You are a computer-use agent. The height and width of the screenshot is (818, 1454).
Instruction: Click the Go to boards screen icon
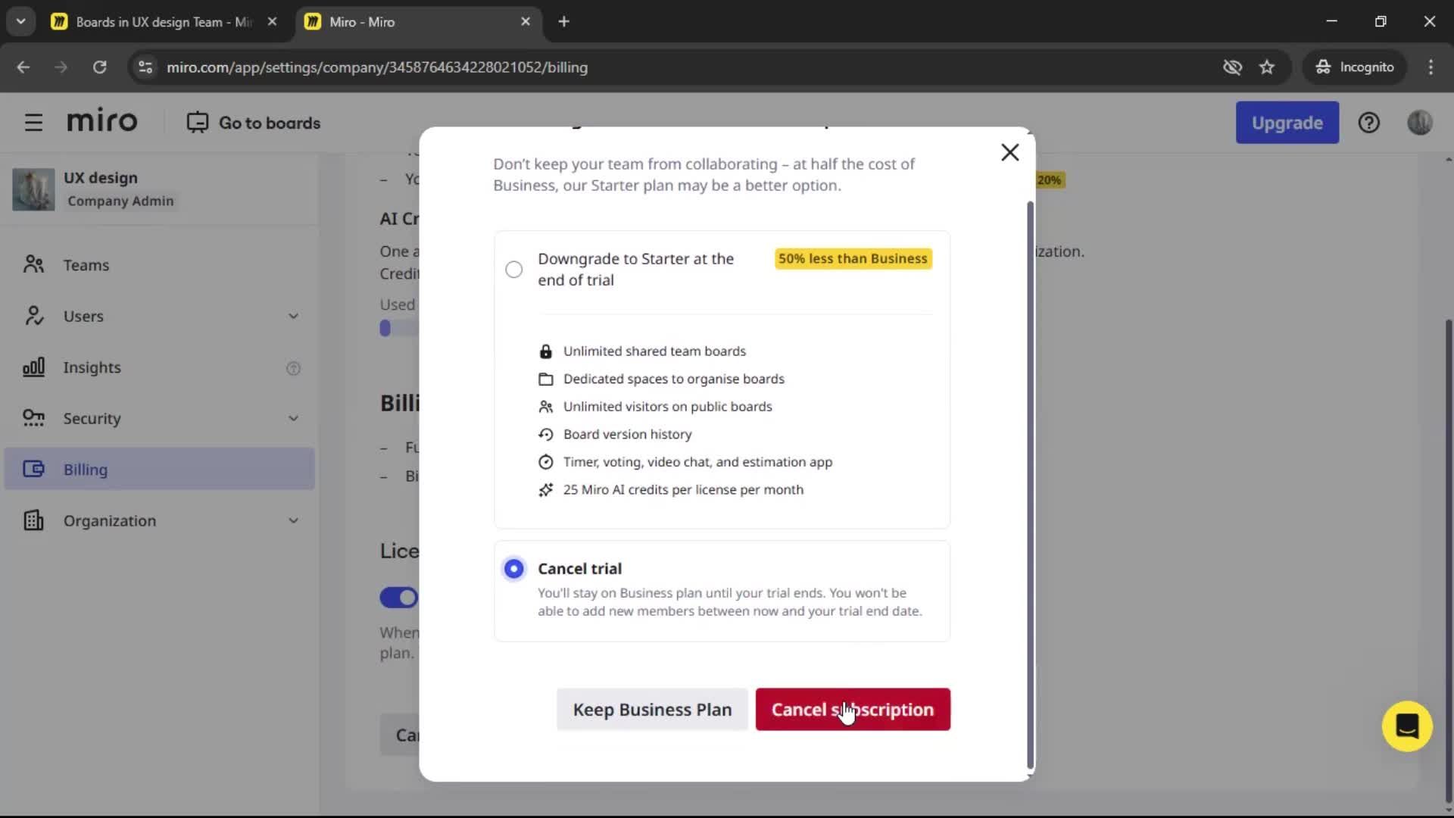198,123
